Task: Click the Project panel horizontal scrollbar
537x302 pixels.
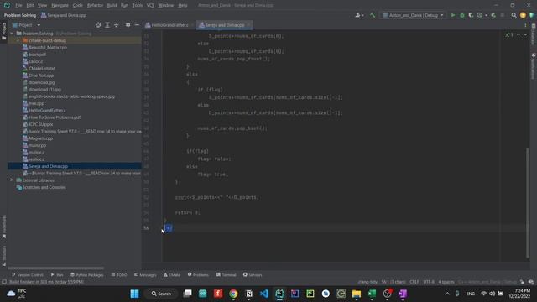Action: (55, 268)
